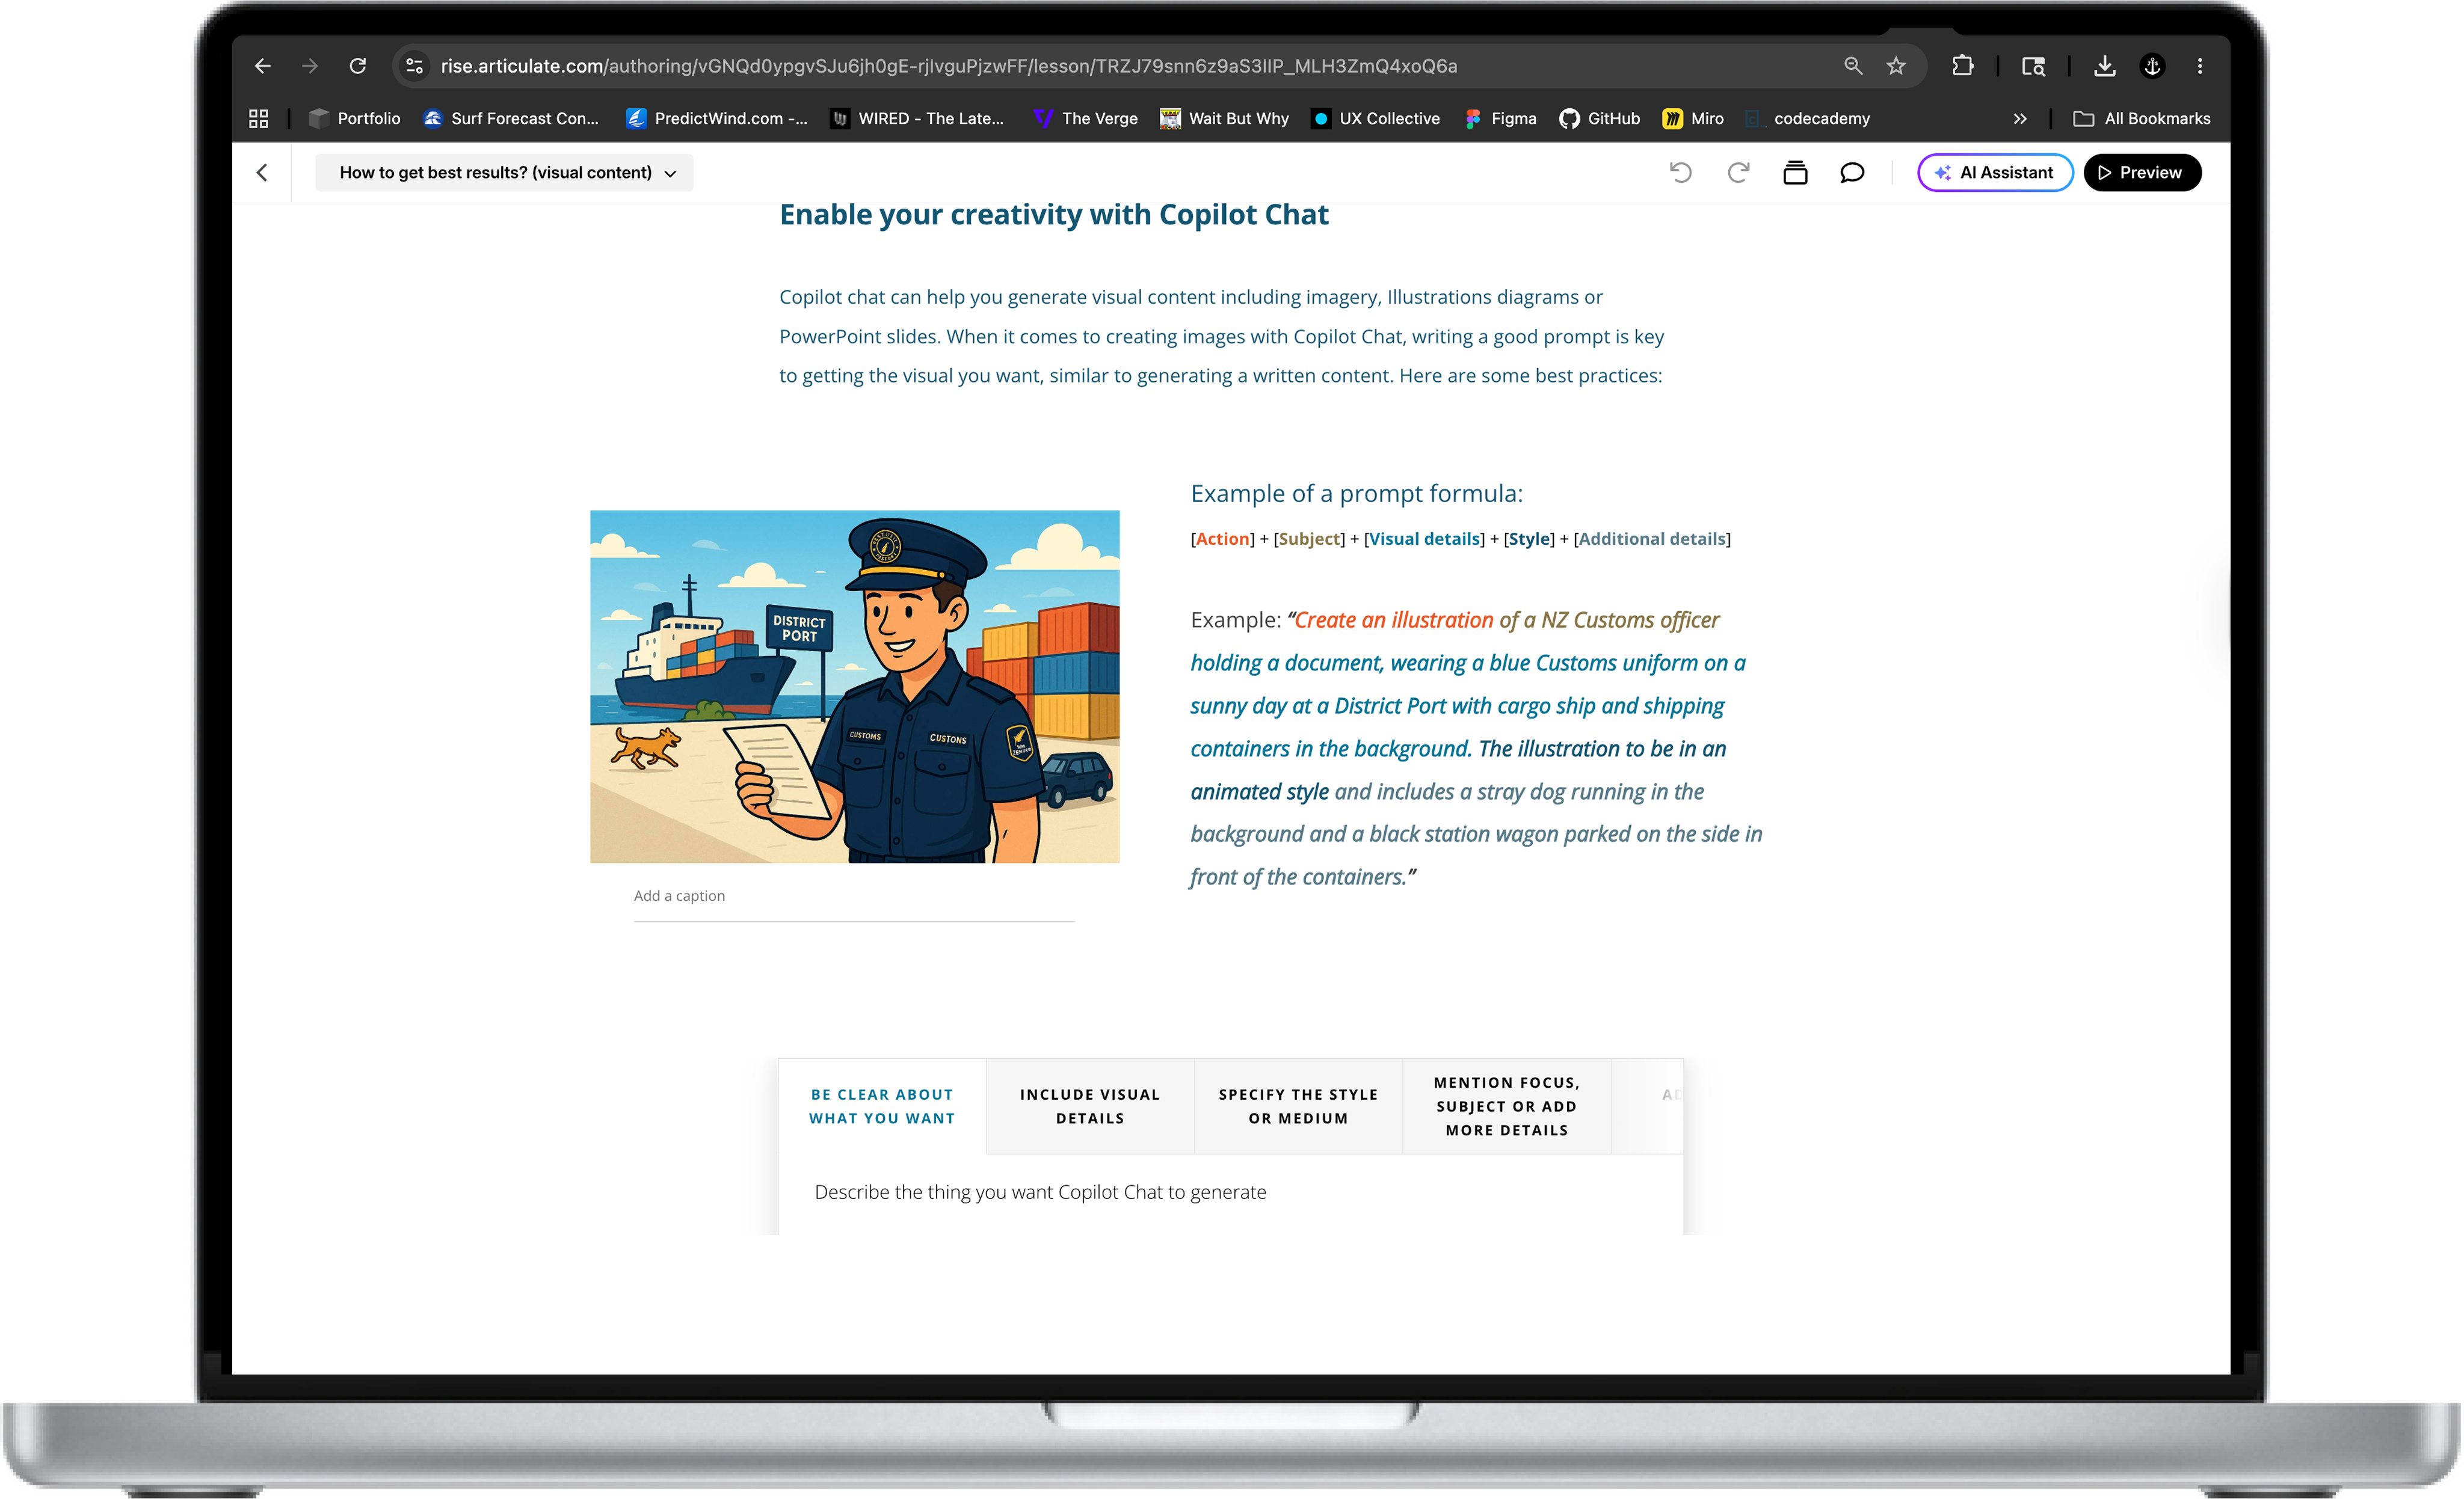Open the UX Collective bookmark

1376,119
